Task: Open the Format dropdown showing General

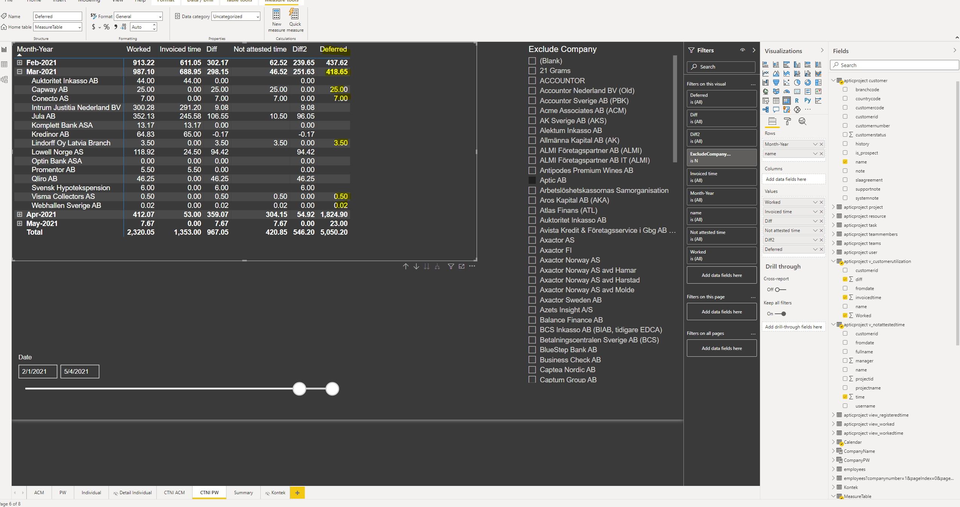Action: point(138,17)
